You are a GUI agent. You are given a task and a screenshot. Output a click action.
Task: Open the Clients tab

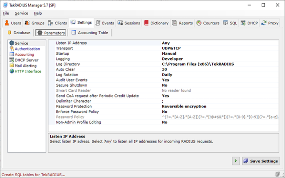pos(58,23)
